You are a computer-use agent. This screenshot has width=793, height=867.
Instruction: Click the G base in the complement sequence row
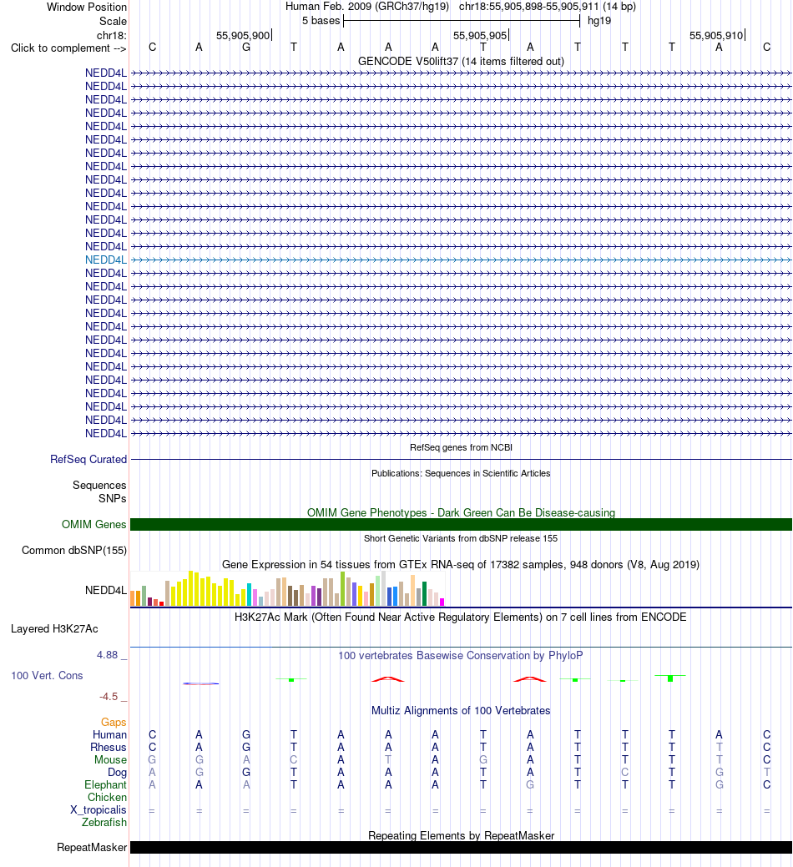coord(246,48)
